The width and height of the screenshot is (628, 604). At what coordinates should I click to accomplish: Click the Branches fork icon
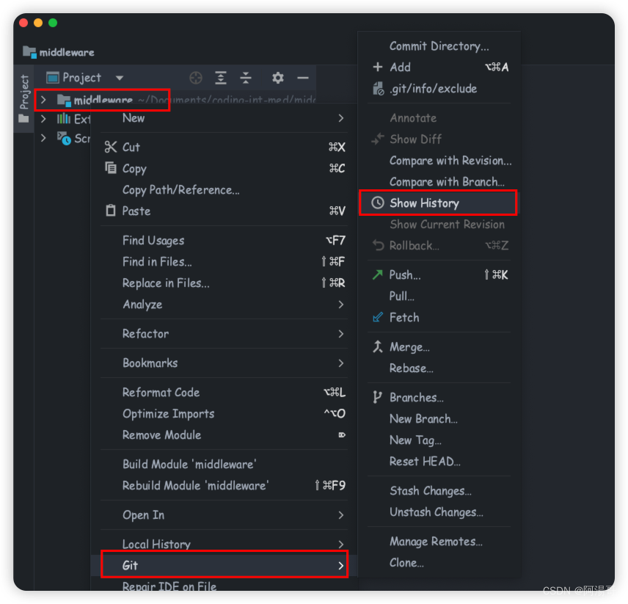coord(377,397)
